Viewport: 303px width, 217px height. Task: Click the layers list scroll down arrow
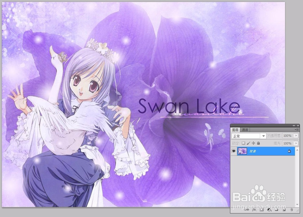[297, 205]
